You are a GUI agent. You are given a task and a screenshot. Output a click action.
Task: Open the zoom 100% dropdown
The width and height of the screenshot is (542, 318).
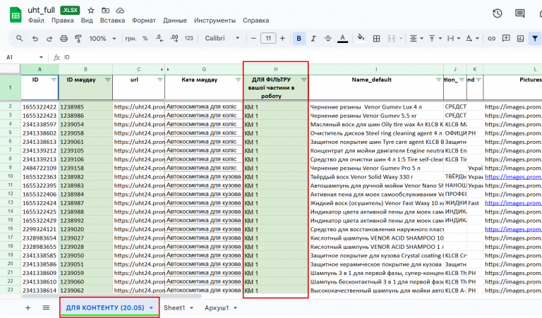(x=102, y=38)
